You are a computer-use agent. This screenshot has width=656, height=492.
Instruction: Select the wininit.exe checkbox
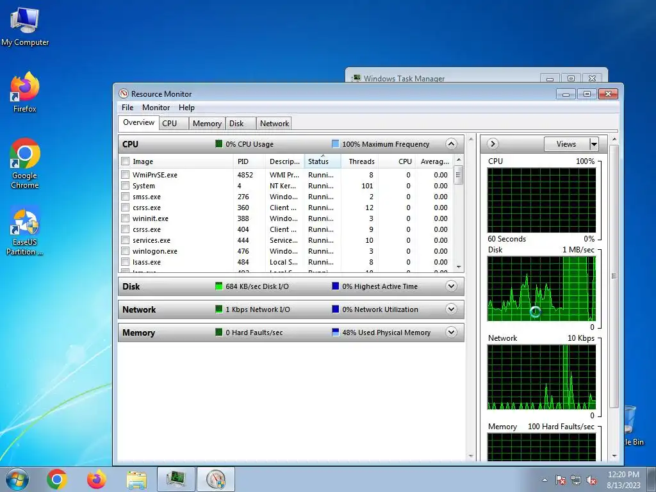(125, 218)
